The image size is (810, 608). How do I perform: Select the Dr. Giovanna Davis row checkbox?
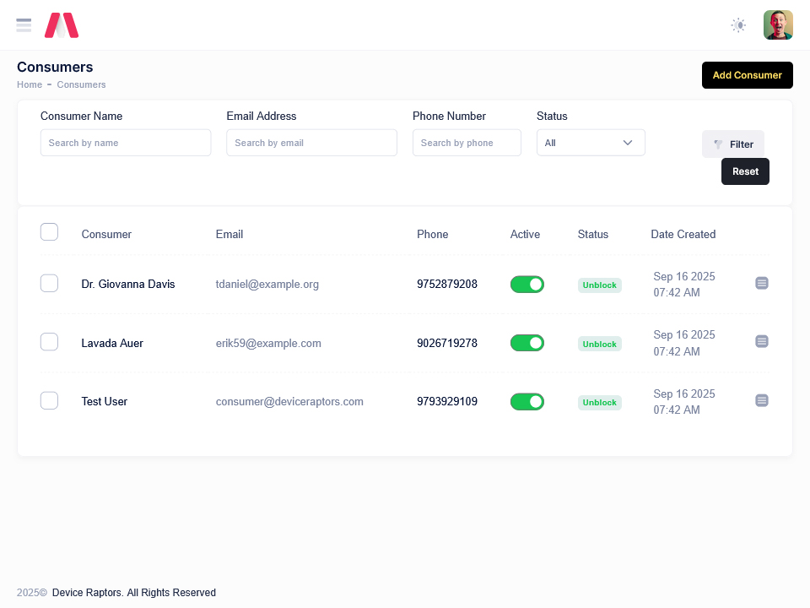pos(49,284)
